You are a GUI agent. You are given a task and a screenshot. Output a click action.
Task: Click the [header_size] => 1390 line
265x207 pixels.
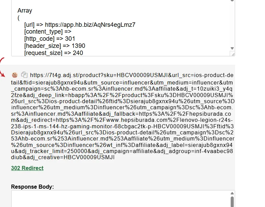pos(55,46)
